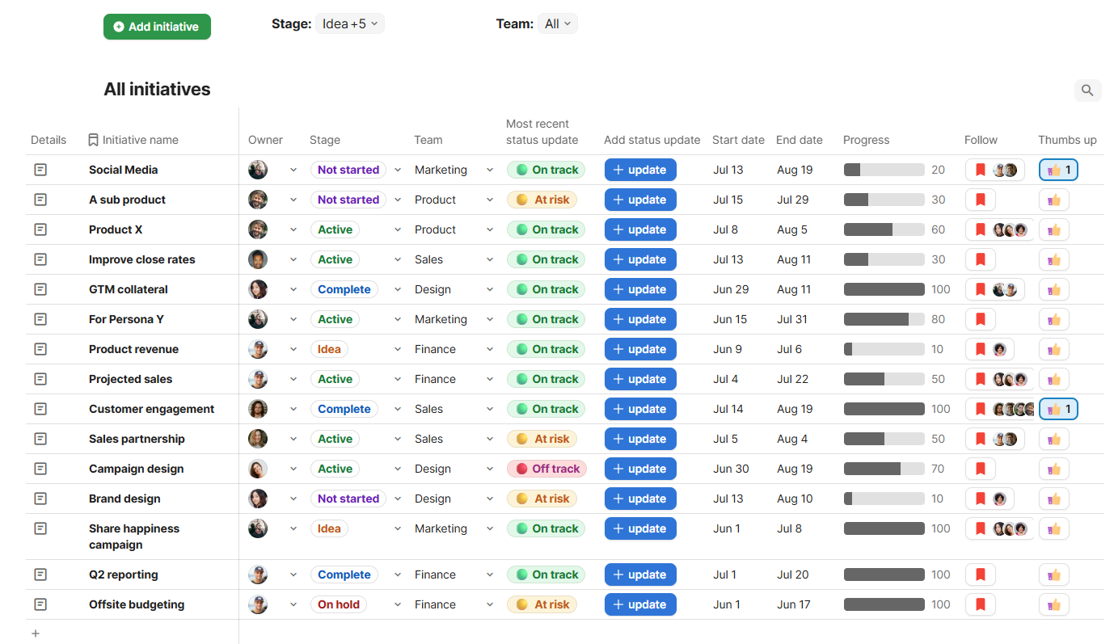Expand the Team dropdown for Improve close rates

coord(490,259)
